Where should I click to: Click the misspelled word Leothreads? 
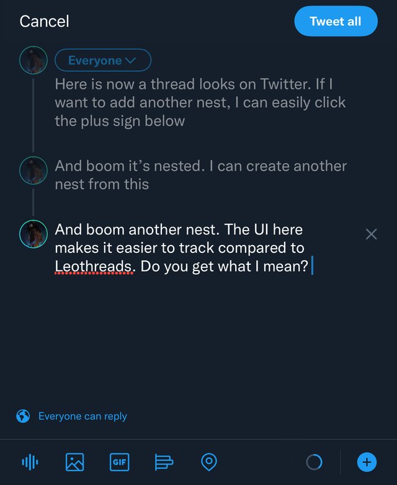93,266
